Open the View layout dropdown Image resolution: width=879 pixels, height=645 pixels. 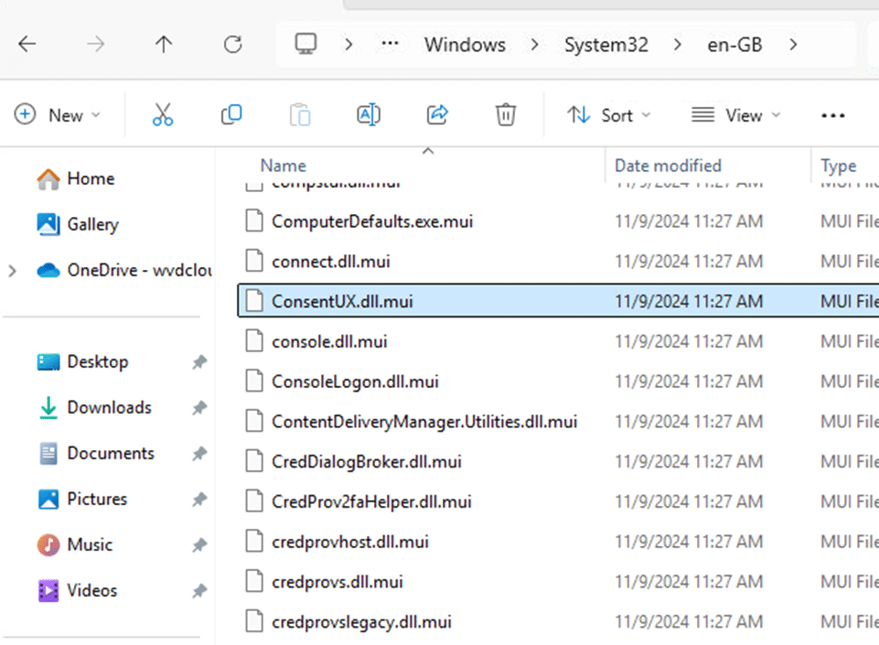[735, 115]
